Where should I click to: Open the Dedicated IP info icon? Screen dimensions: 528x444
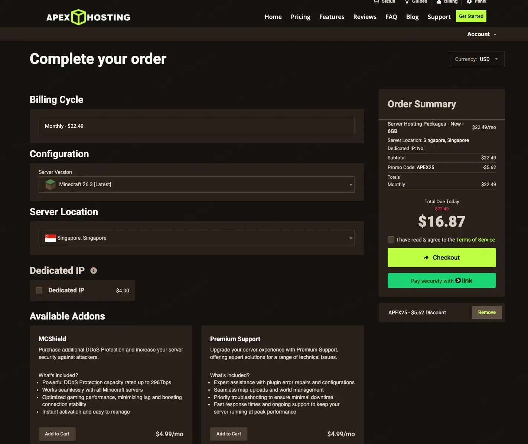point(94,270)
